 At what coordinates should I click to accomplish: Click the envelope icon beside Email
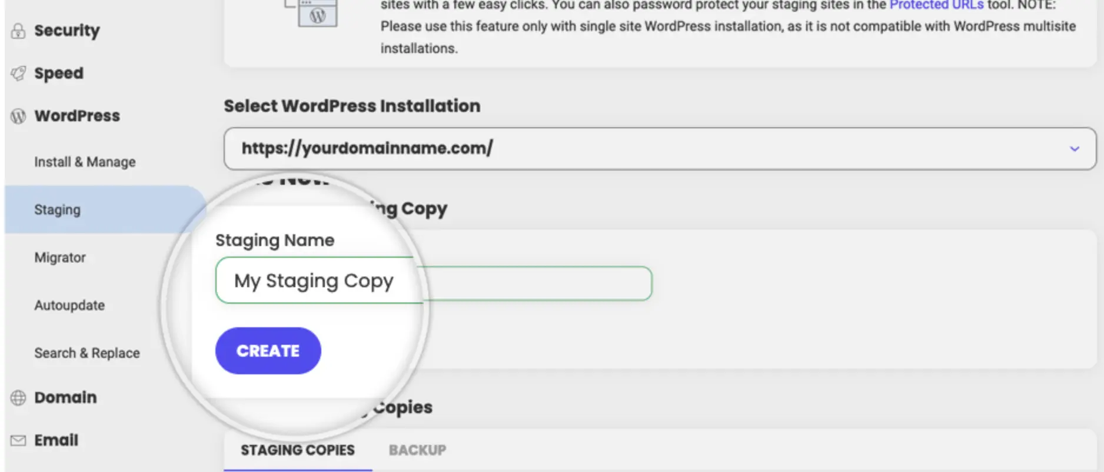pyautogui.click(x=18, y=440)
